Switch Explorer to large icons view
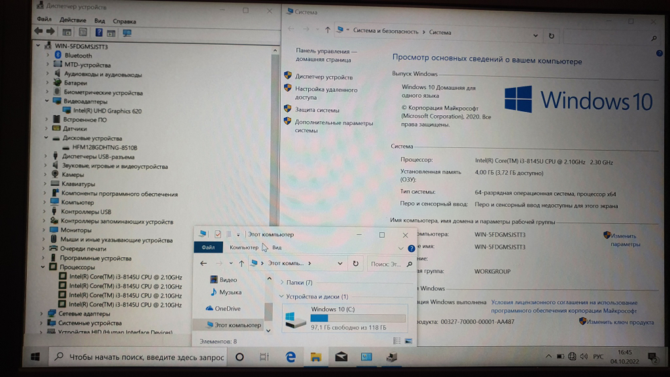670x377 pixels. point(409,340)
